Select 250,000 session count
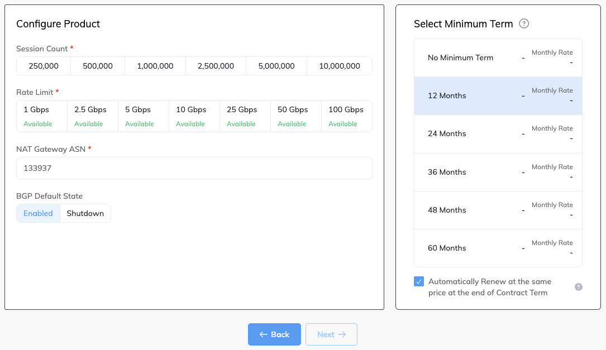This screenshot has width=606, height=350. point(44,66)
